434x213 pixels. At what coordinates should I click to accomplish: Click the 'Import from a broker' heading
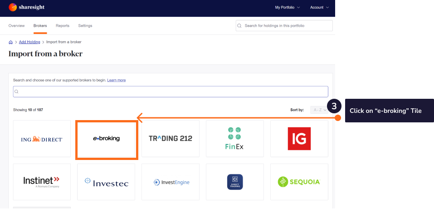45,53
